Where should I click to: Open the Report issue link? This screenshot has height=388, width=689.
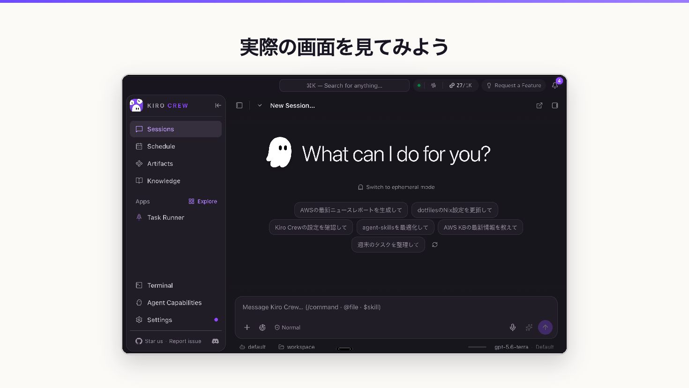[185, 341]
